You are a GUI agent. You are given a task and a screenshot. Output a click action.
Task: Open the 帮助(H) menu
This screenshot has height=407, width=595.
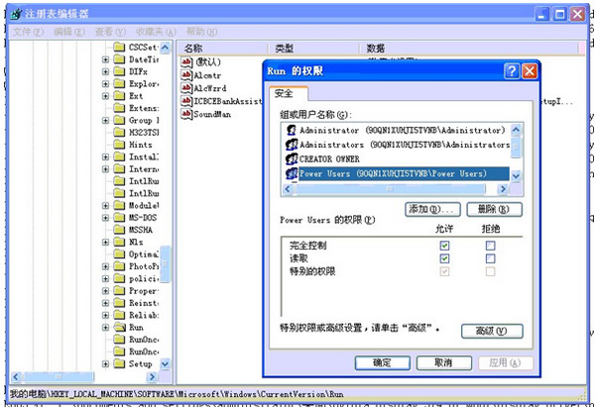tap(202, 32)
